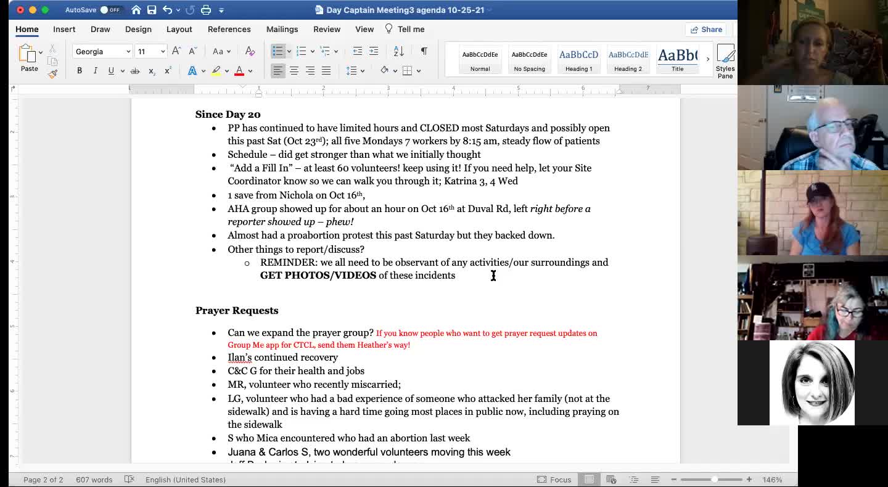Expand the shading color dropdown arrow

395,71
